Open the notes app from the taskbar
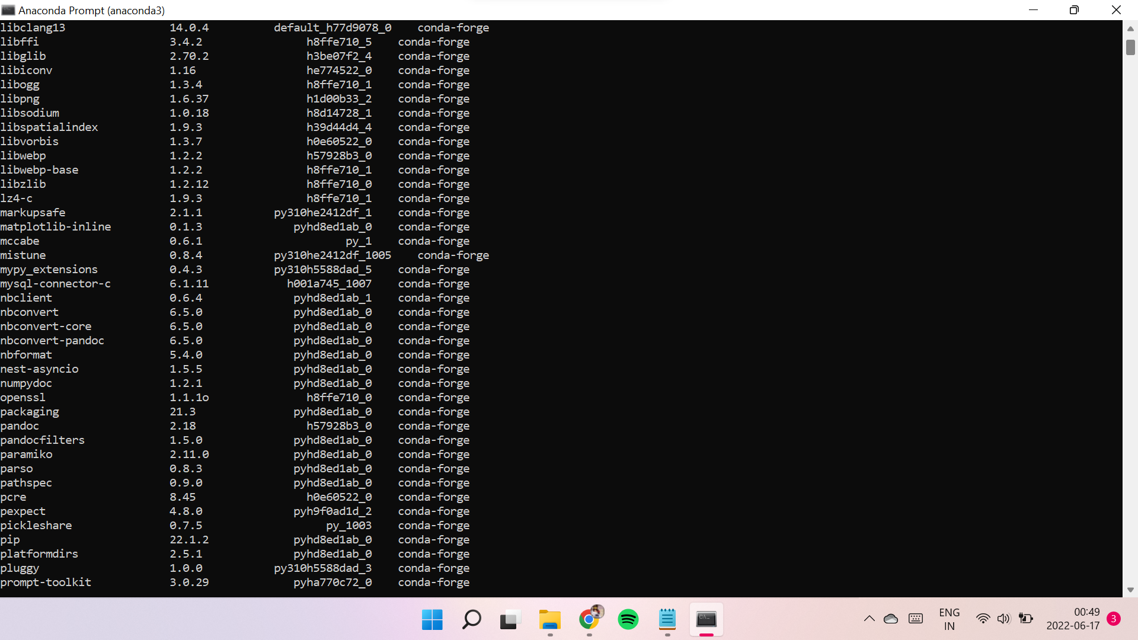 pyautogui.click(x=667, y=620)
